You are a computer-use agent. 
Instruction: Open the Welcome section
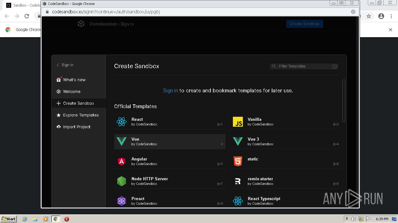(x=79, y=91)
